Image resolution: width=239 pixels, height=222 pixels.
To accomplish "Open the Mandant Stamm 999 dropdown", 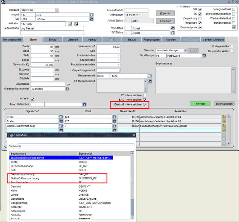I will point(57,10).
